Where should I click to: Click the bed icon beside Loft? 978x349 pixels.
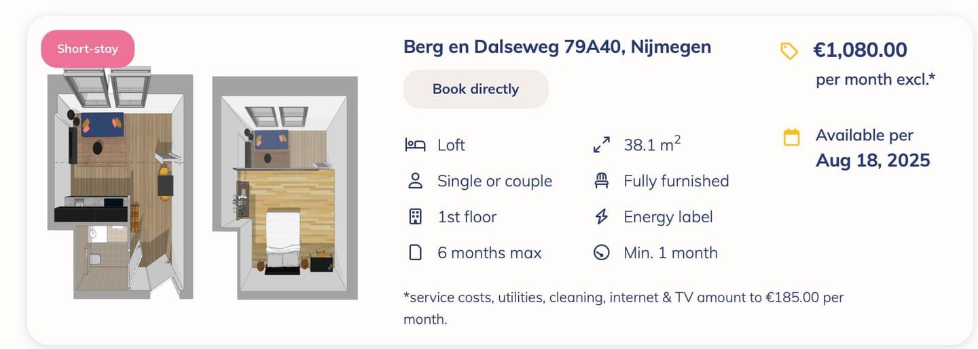point(415,145)
